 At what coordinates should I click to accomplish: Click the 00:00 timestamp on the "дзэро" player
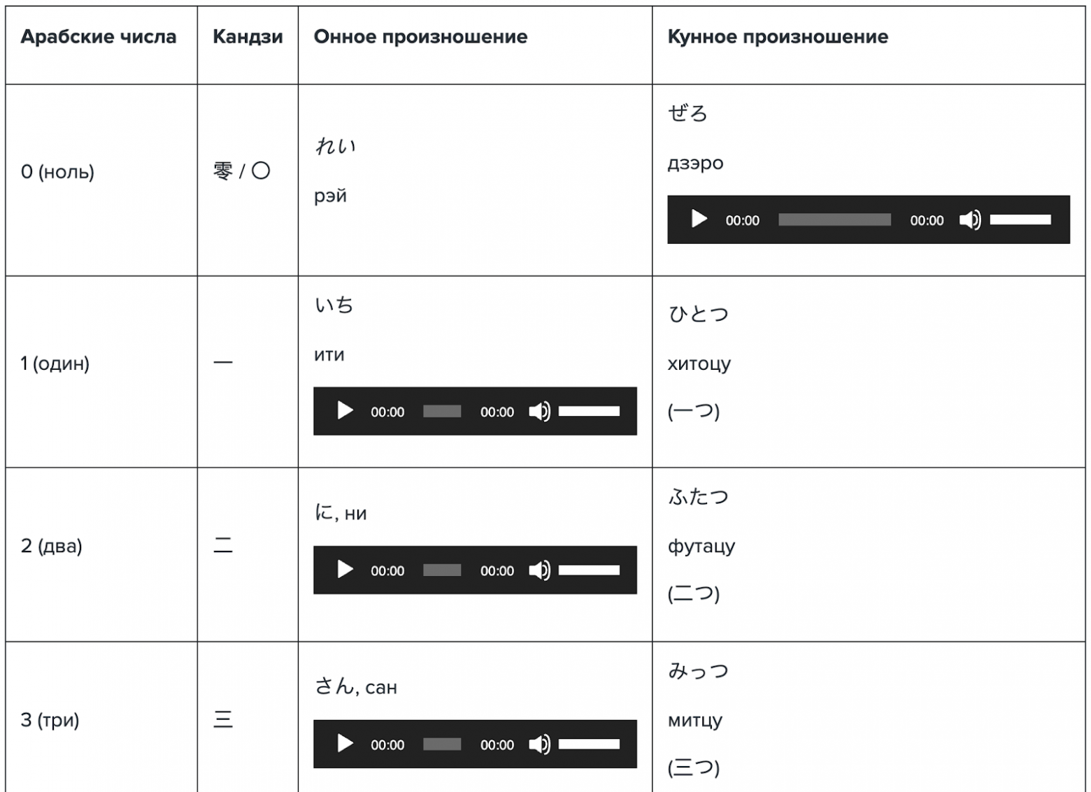click(742, 219)
